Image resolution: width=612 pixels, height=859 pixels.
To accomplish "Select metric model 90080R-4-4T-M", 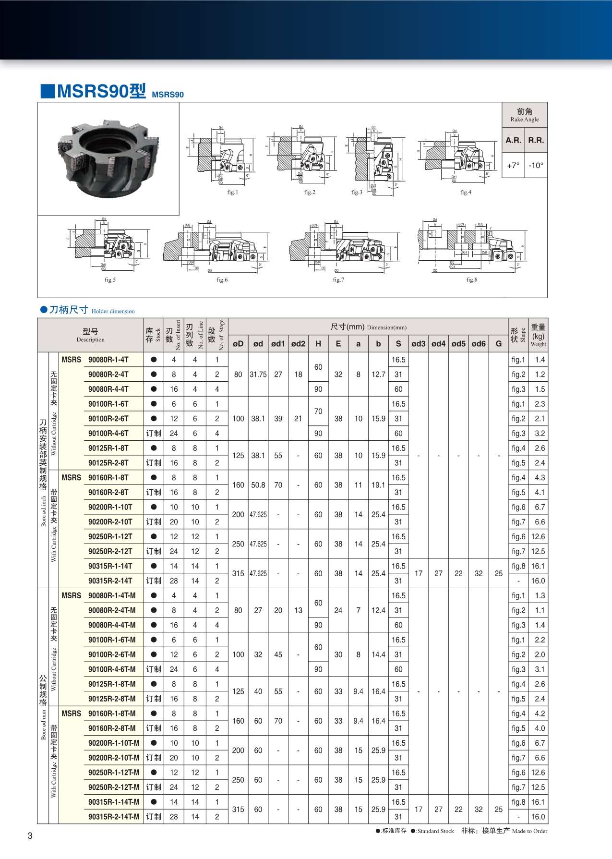I will pyautogui.click(x=112, y=625).
